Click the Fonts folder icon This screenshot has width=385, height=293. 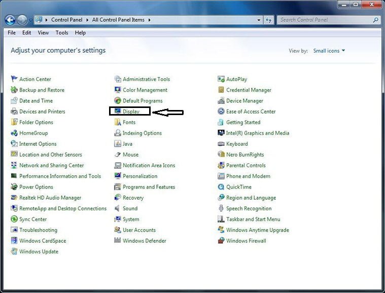118,122
